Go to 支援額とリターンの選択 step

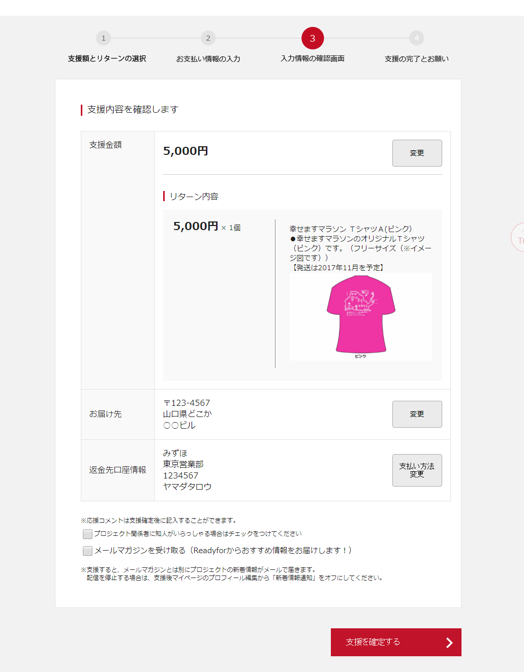107,59
